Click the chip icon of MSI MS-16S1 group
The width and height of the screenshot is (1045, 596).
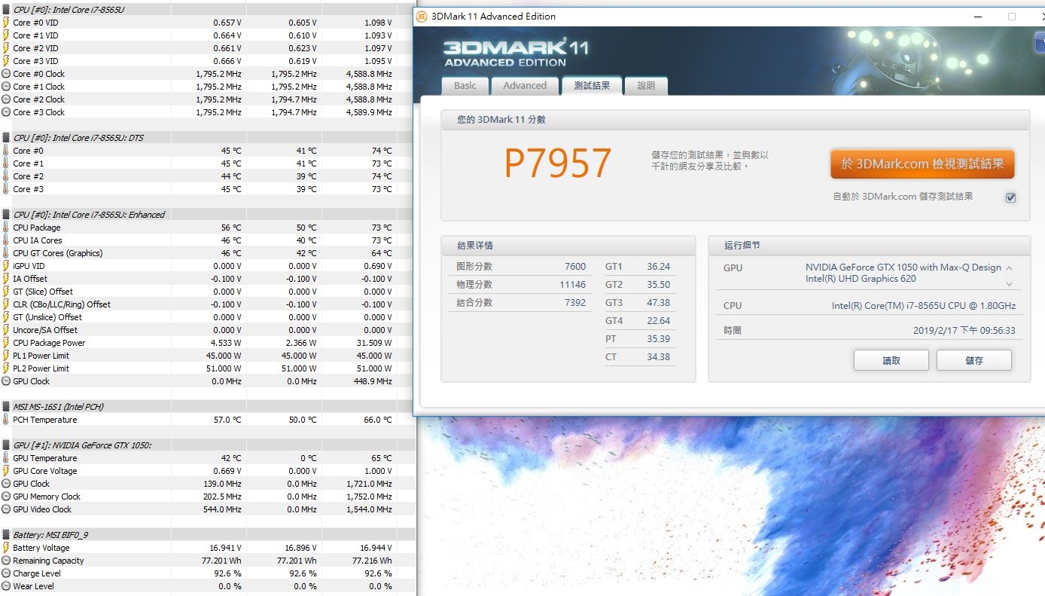(x=6, y=407)
